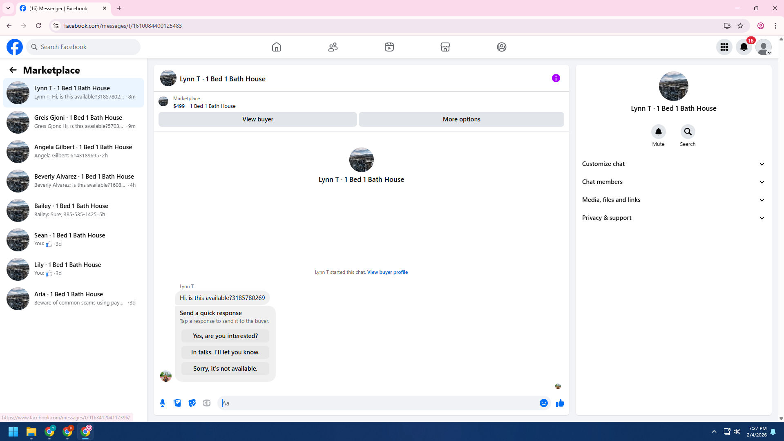Go back using the Marketplace back arrow
Viewport: 784px width, 441px height.
(13, 70)
